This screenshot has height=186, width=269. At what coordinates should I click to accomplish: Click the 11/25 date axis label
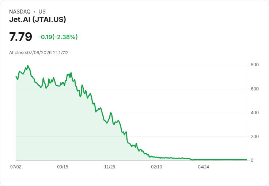click(x=110, y=167)
